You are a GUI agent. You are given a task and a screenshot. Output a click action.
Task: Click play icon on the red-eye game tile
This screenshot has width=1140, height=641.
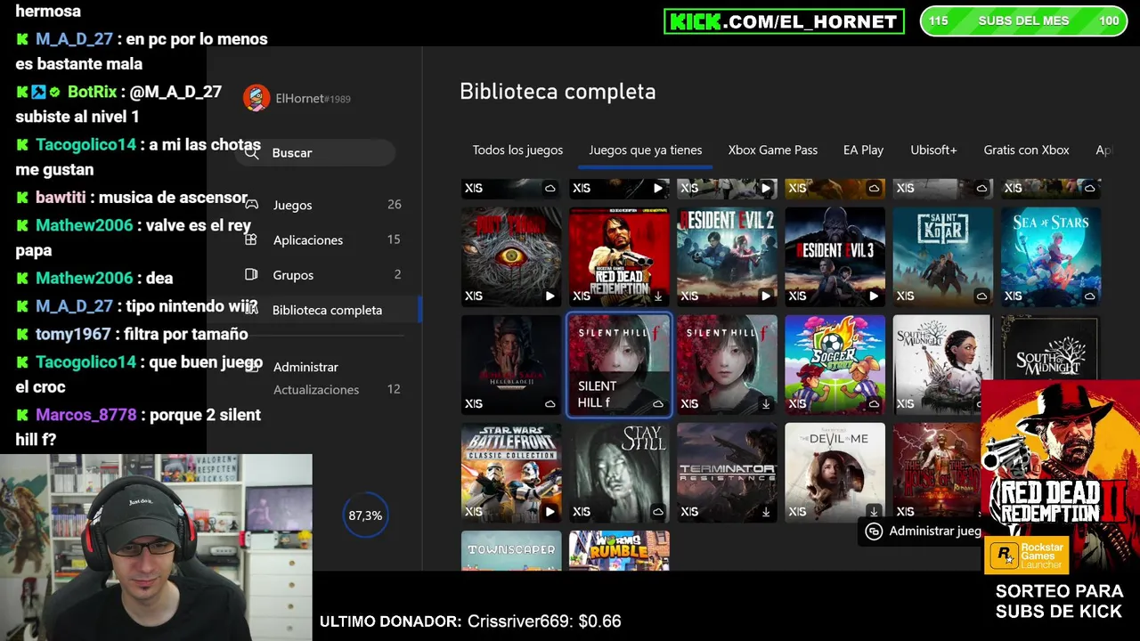coord(550,296)
